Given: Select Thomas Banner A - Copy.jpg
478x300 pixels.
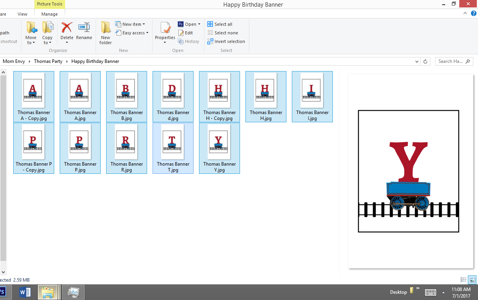Looking at the screenshot, I should pos(34,96).
